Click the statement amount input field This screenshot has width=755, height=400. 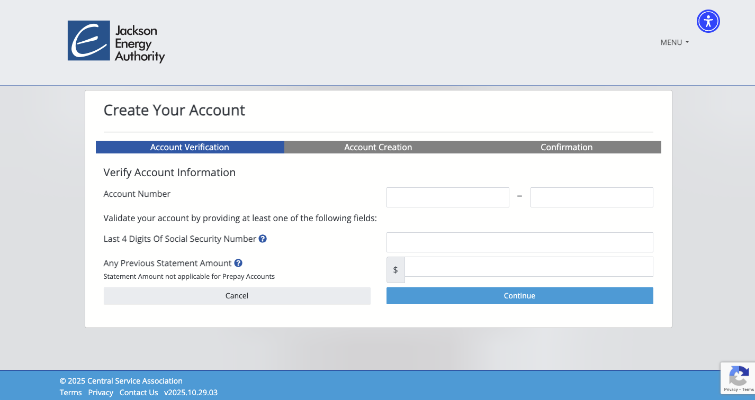click(x=529, y=266)
